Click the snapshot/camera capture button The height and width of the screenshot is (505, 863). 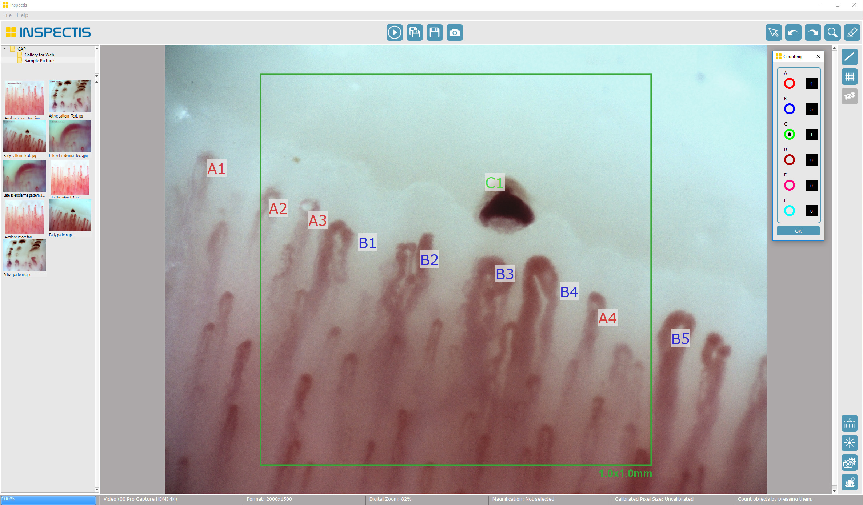[455, 32]
